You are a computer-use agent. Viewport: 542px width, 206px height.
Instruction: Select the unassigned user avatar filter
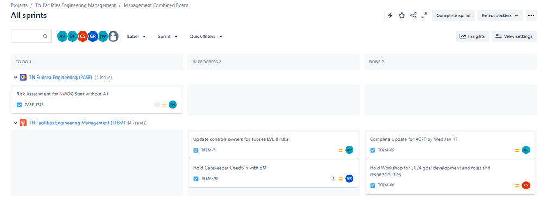[x=113, y=36]
